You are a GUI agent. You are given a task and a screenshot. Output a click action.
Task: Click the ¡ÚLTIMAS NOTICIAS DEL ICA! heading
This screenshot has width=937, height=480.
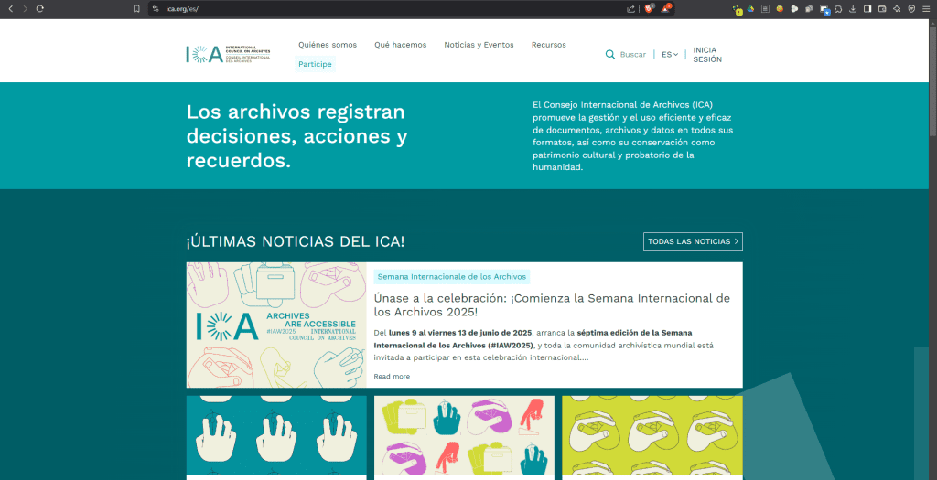[x=296, y=241]
